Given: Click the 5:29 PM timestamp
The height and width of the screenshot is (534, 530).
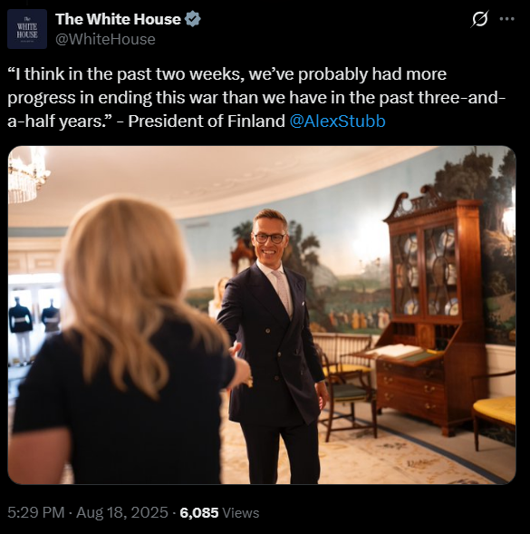Looking at the screenshot, I should point(35,512).
